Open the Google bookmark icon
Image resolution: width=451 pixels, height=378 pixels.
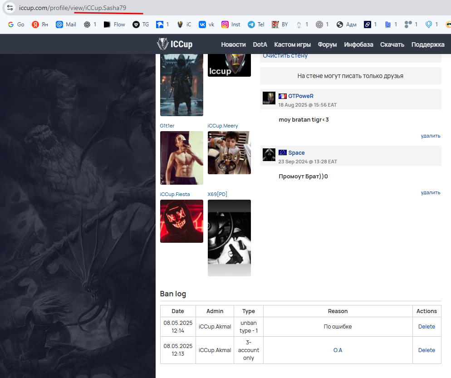pyautogui.click(x=11, y=25)
